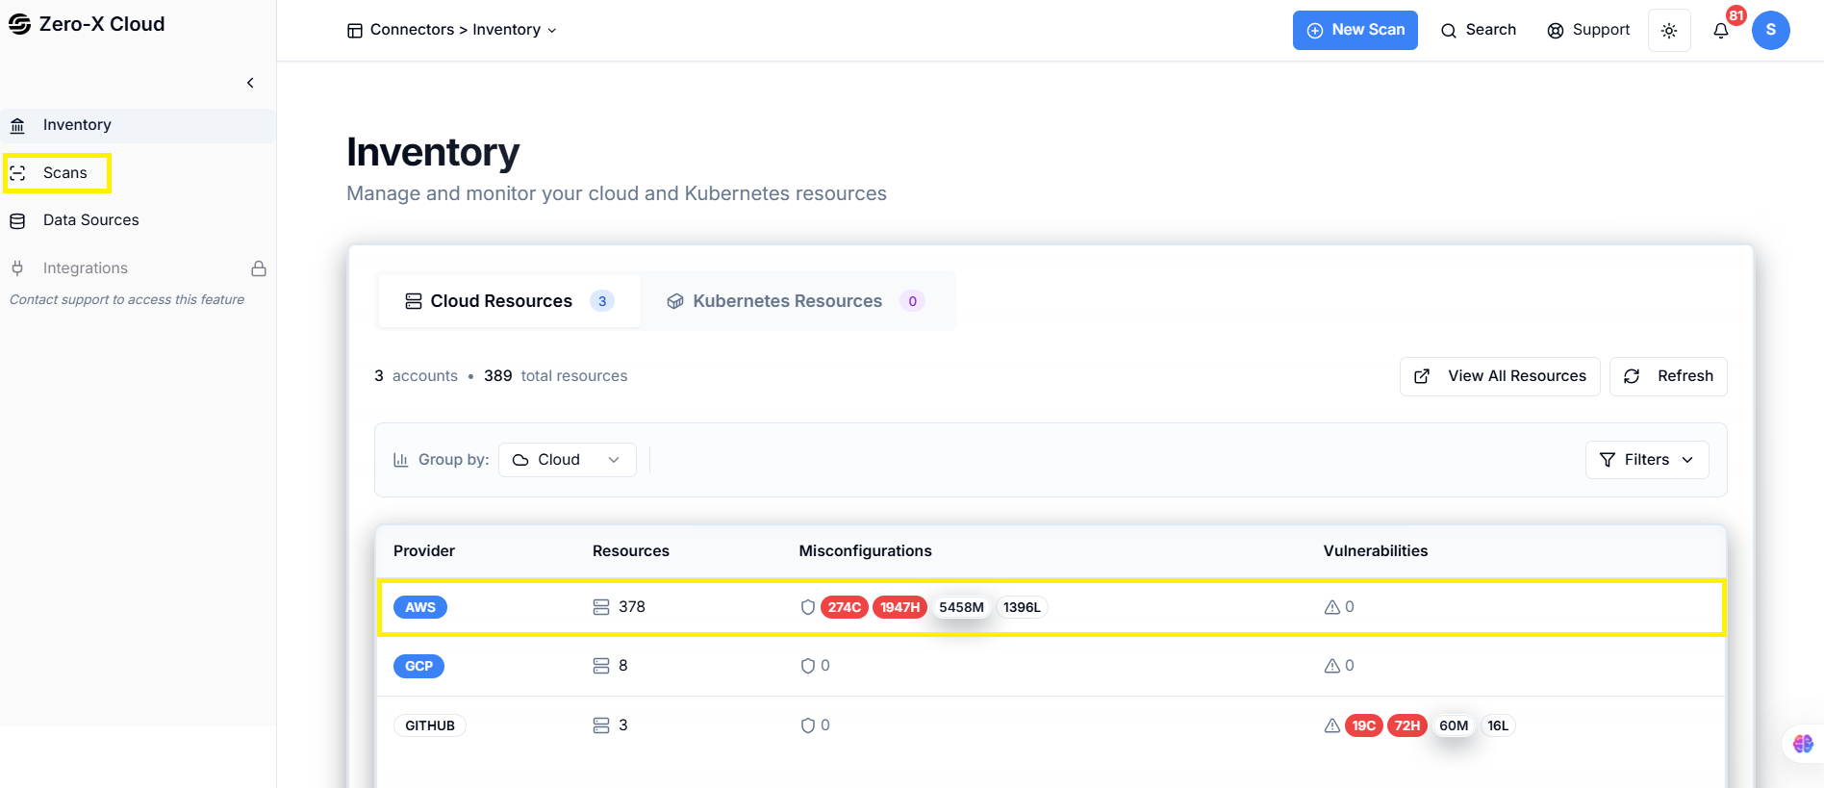Click the shield icon in AWS row
This screenshot has height=788, width=1824.
point(808,607)
